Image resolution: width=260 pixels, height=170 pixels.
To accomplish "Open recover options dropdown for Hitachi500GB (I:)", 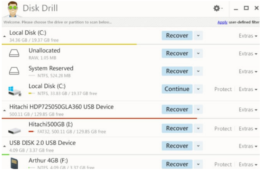I will coord(198,128).
